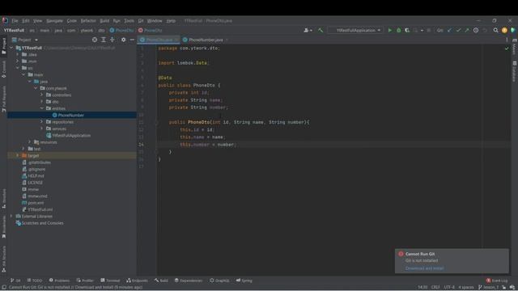The image size is (518, 291).
Task: Open the Refactor menu
Action: (88, 21)
